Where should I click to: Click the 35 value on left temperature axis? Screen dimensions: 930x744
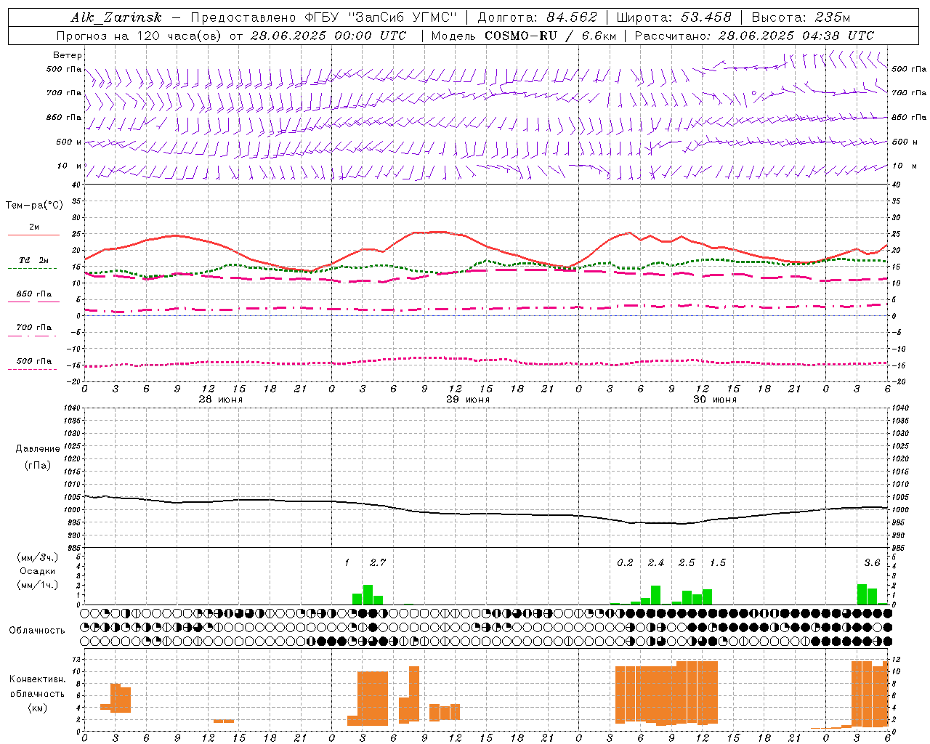tap(76, 201)
